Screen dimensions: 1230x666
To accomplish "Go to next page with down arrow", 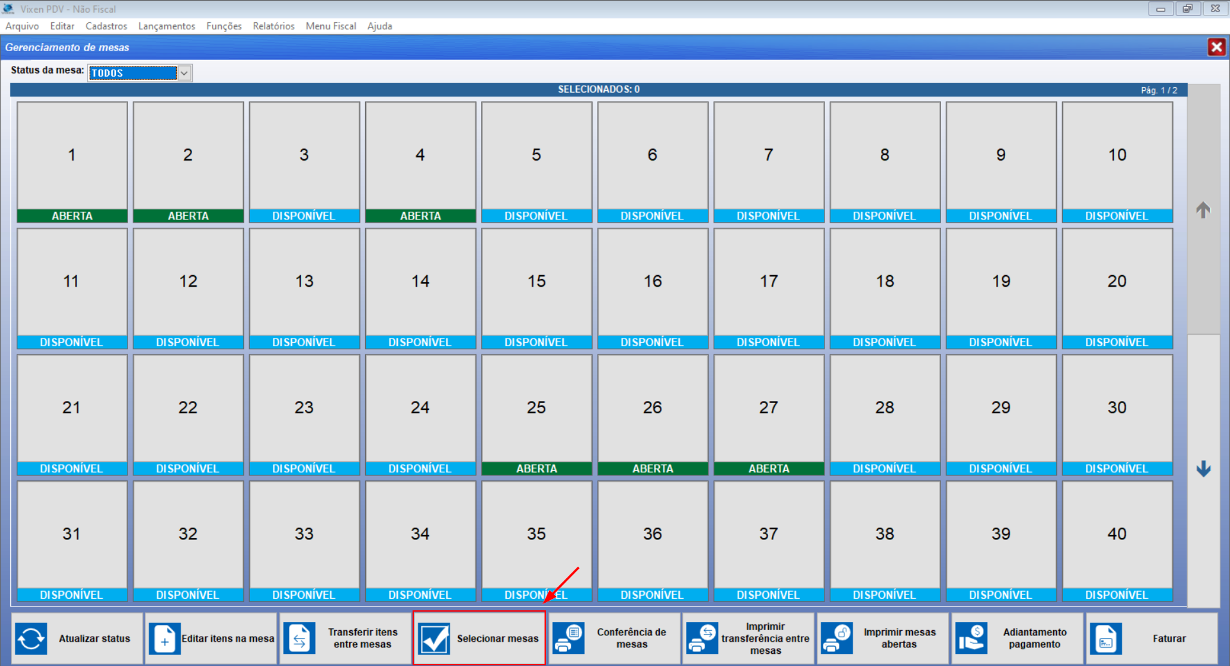I will [1203, 469].
